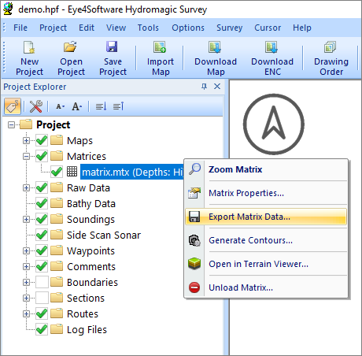
Task: Open the Cursor menu
Action: pyautogui.click(x=268, y=28)
